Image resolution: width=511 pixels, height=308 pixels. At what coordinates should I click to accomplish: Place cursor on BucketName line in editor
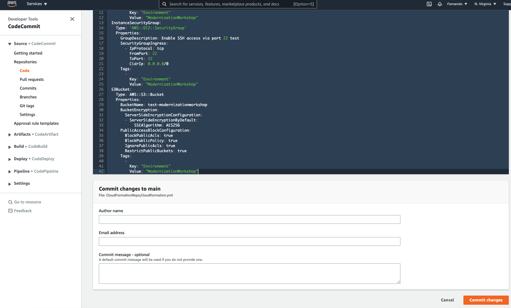tap(164, 105)
